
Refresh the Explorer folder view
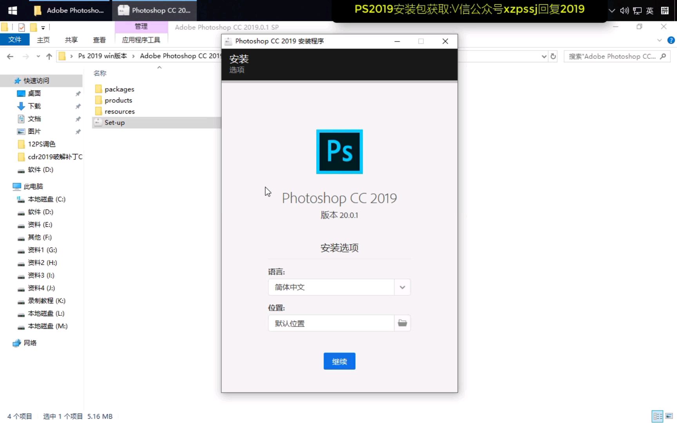click(x=553, y=56)
